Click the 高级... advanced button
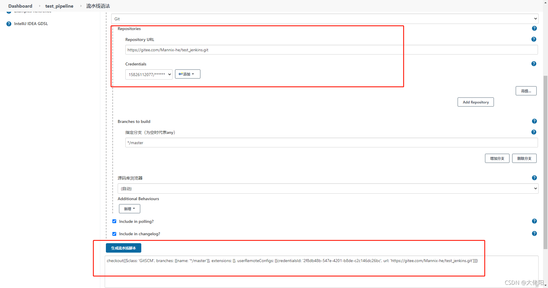Viewport: 548px width, 288px height. click(526, 91)
